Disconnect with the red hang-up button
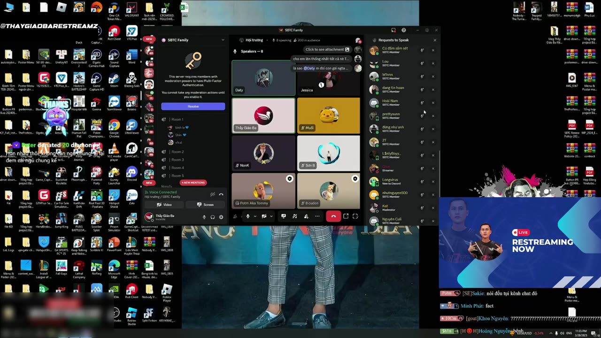Screen dimensions: 601x338 point(333,216)
